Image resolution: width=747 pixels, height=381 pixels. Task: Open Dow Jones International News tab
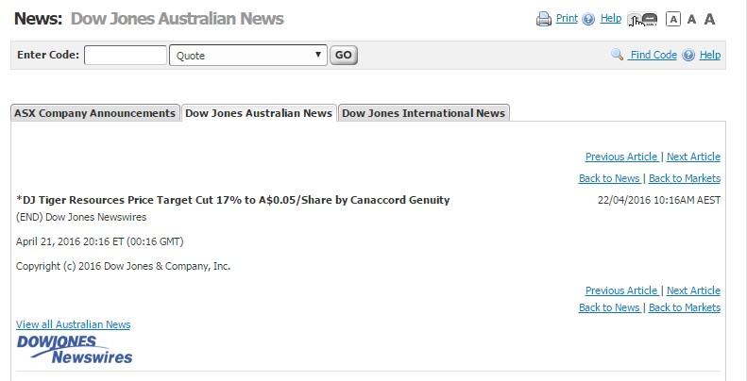click(423, 113)
